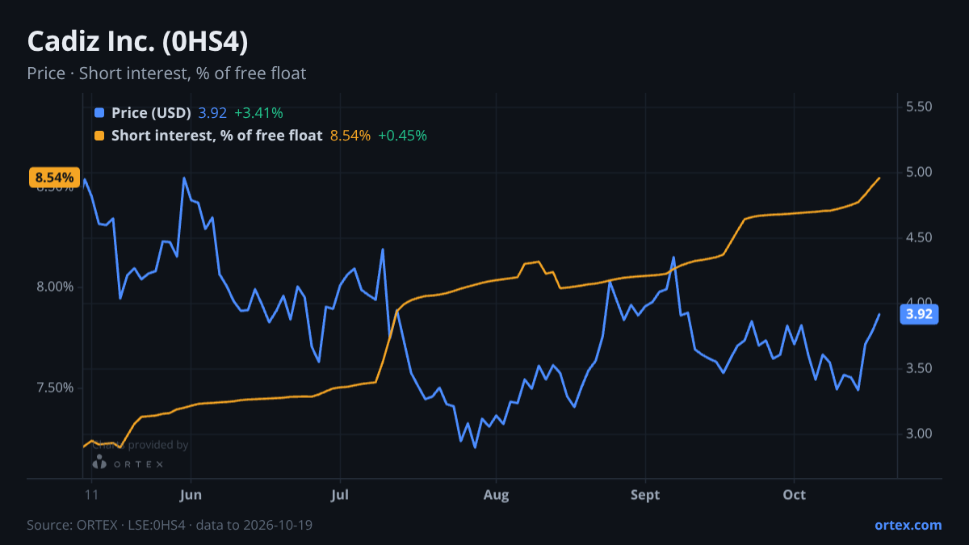The image size is (969, 545).
Task: Click the orange Short interest legend swatch
Action: (99, 136)
